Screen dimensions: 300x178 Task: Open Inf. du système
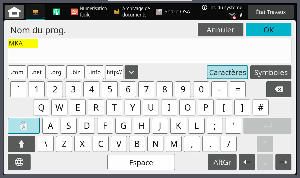point(222,7)
